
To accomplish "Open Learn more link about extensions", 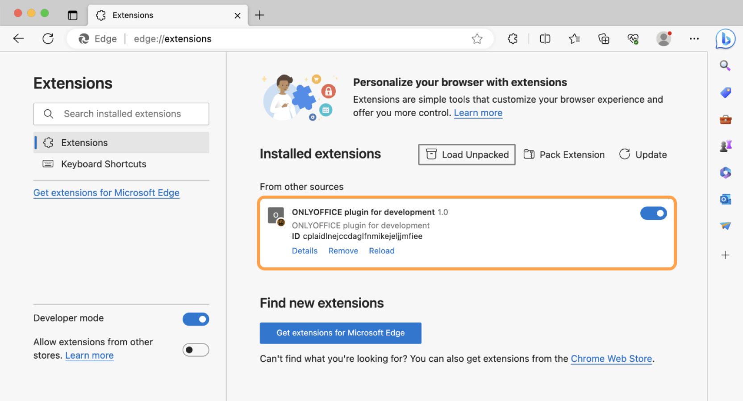I will pos(478,113).
